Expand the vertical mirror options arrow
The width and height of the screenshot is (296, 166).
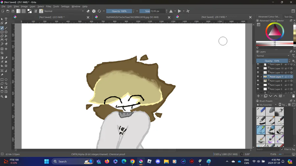pos(184,11)
